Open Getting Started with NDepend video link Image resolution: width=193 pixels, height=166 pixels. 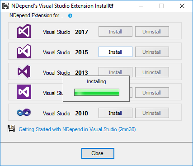point(77,129)
